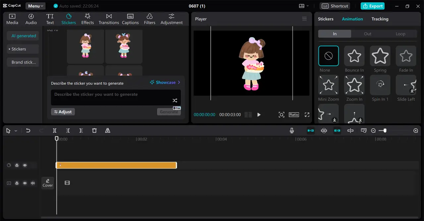424x221 pixels.
Task: Click the record voiceover microphone icon
Action: pyautogui.click(x=291, y=130)
